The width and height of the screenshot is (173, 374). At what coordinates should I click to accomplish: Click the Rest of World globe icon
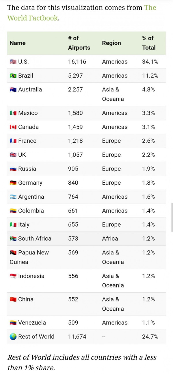(x=13, y=337)
